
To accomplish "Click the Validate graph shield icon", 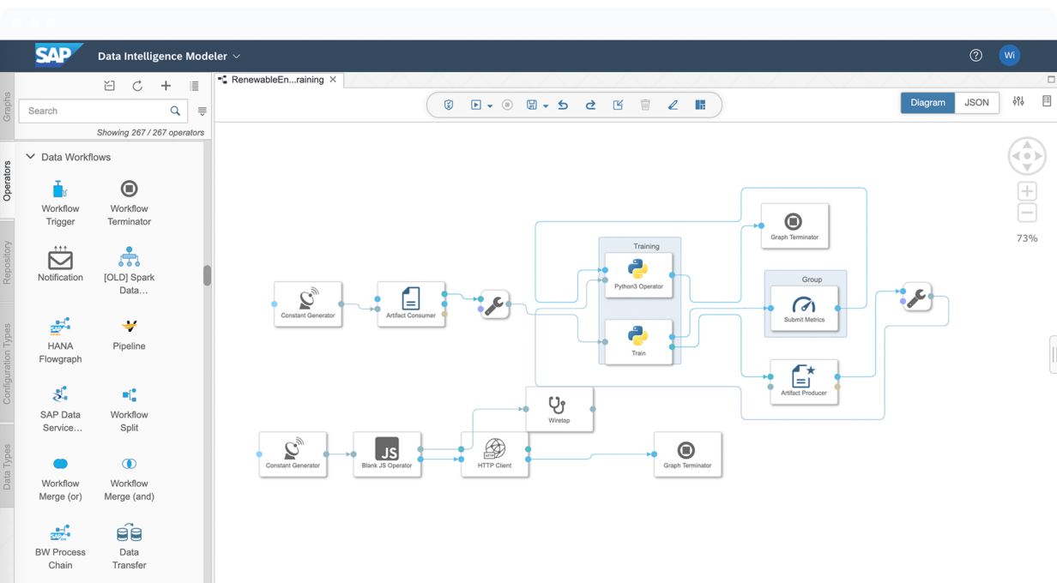I will 449,105.
